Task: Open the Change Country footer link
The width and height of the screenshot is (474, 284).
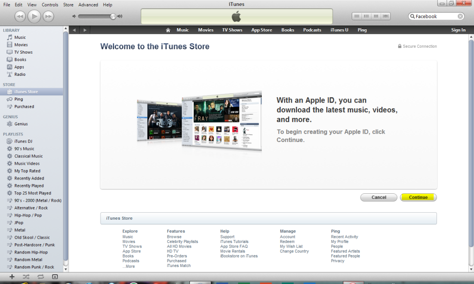Action: coord(294,252)
